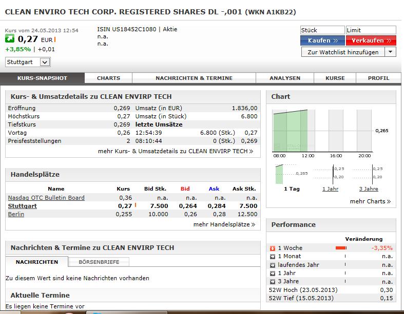Click Zur Watchlist hinzufügen button

[342, 52]
